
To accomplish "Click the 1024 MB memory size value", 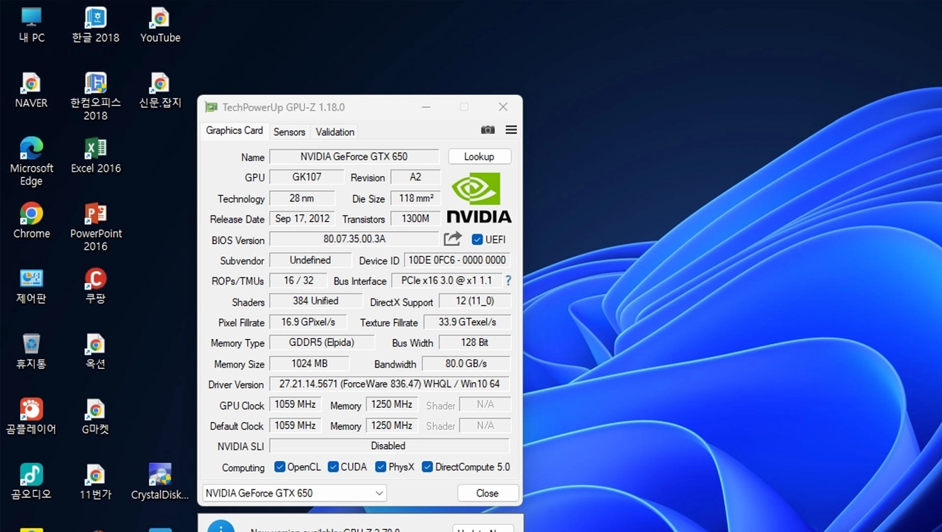I will pos(309,363).
